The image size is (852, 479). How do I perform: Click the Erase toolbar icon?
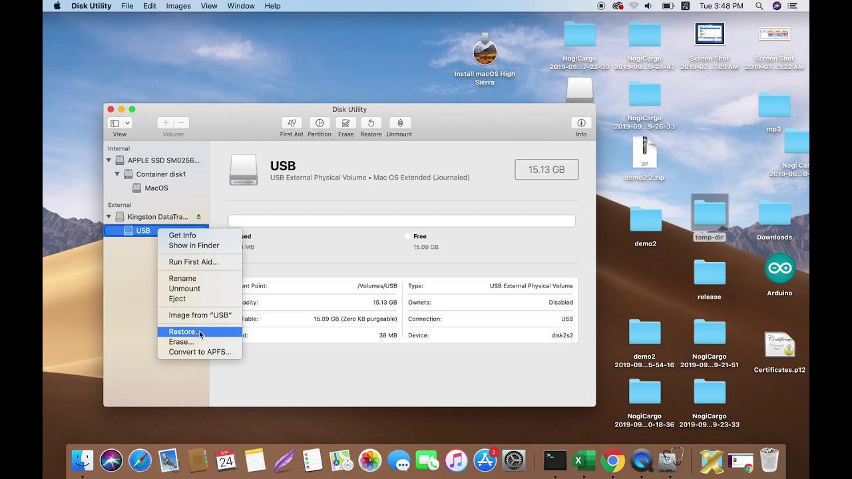click(x=345, y=123)
